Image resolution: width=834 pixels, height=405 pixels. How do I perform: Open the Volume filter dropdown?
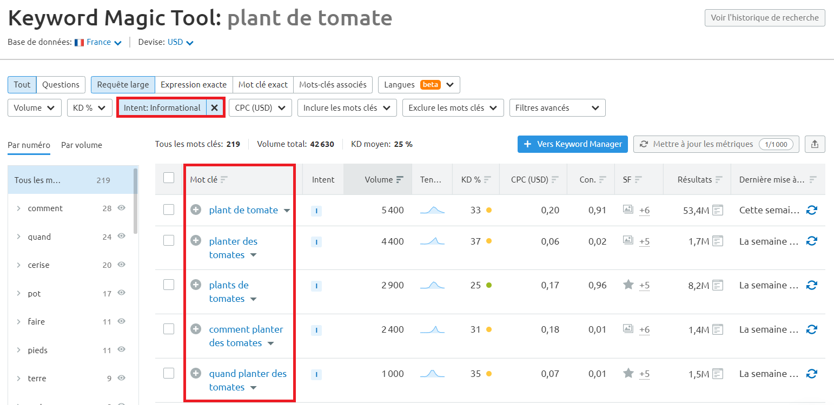pos(34,107)
